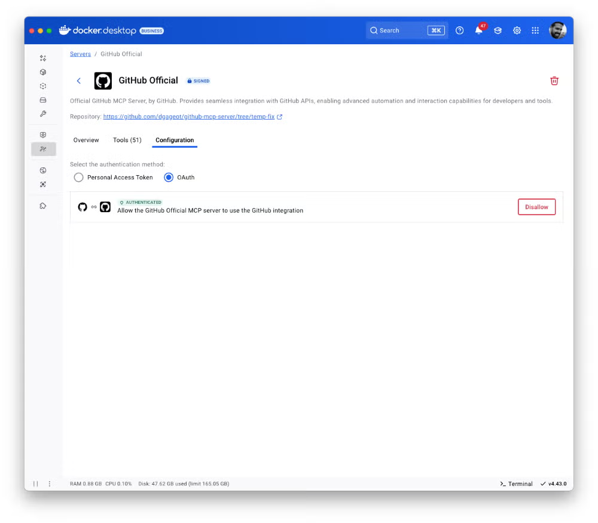Screen dimensions: 598x523
Task: Open the user avatar menu
Action: click(557, 30)
